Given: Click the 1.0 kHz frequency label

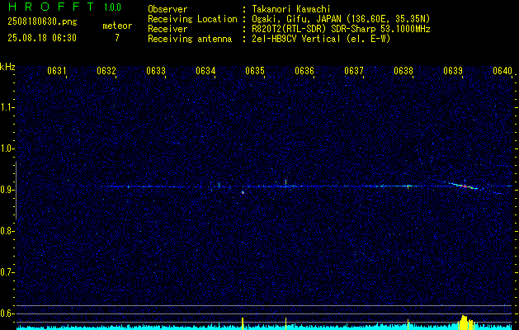Looking at the screenshot, I should 7,148.
